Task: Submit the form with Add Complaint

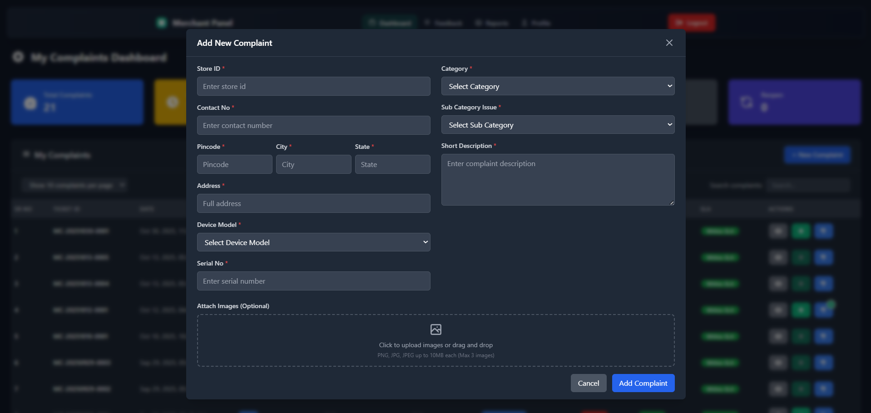Action: click(643, 383)
